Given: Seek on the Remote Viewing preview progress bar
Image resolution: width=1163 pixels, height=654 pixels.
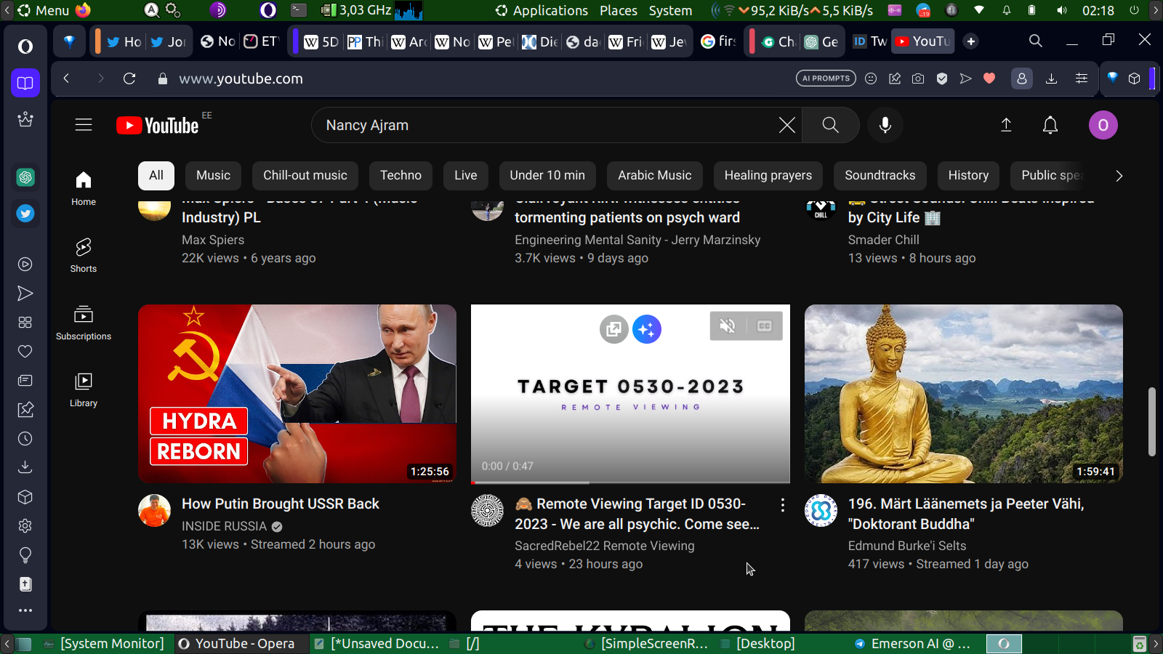Looking at the screenshot, I should click(x=630, y=482).
